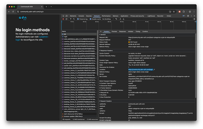Toggle the Preserve log checkbox

click(x=78, y=19)
